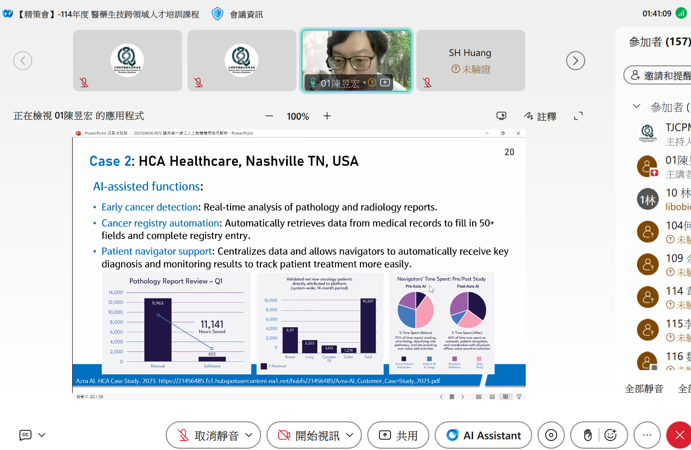Start PowerPoint slide show icon

point(519,396)
